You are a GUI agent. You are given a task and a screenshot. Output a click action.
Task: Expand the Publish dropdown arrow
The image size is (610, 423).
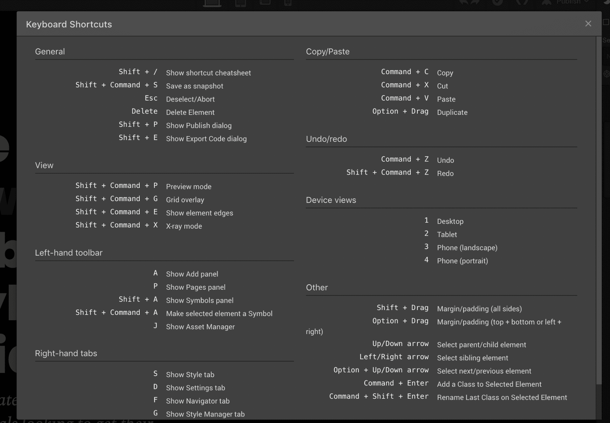click(x=586, y=2)
